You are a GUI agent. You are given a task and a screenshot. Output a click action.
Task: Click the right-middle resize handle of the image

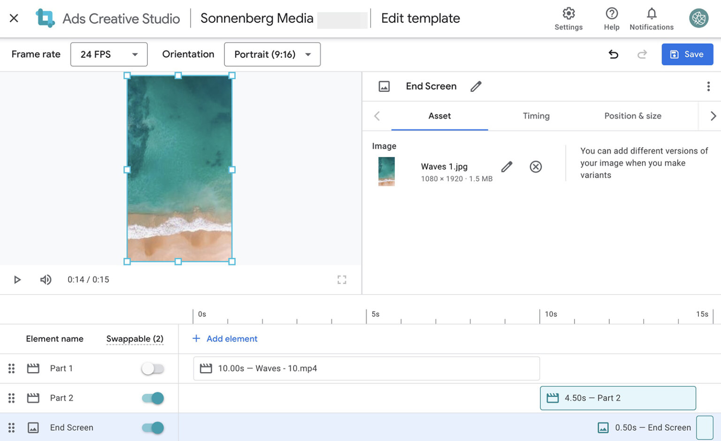(x=232, y=170)
